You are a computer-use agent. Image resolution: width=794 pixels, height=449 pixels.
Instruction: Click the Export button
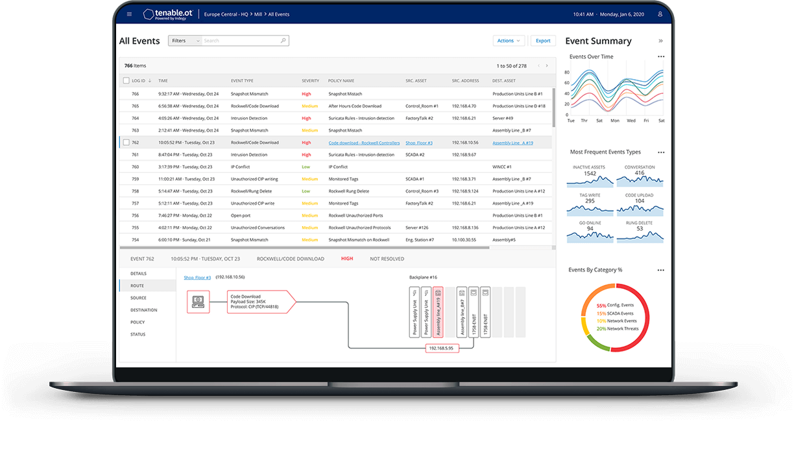click(543, 41)
